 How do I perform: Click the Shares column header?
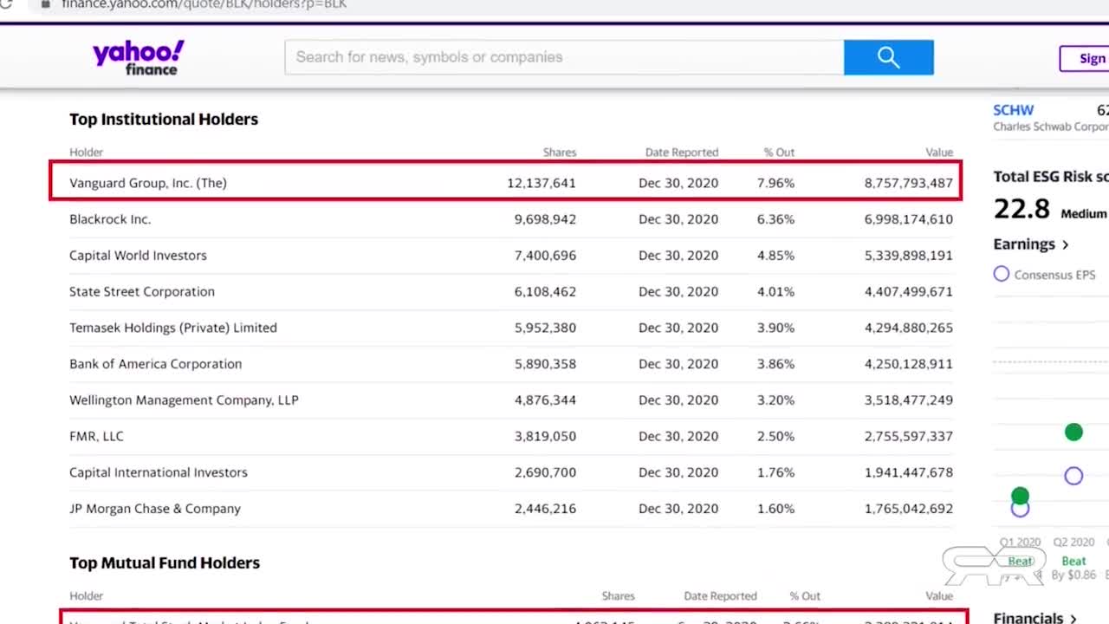(x=559, y=153)
